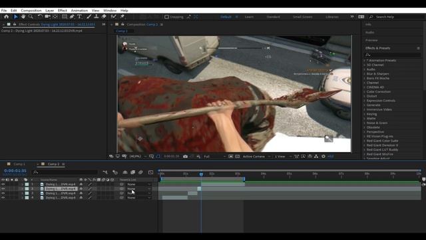Select the Eraser tool
The image size is (426, 240).
coord(104,17)
